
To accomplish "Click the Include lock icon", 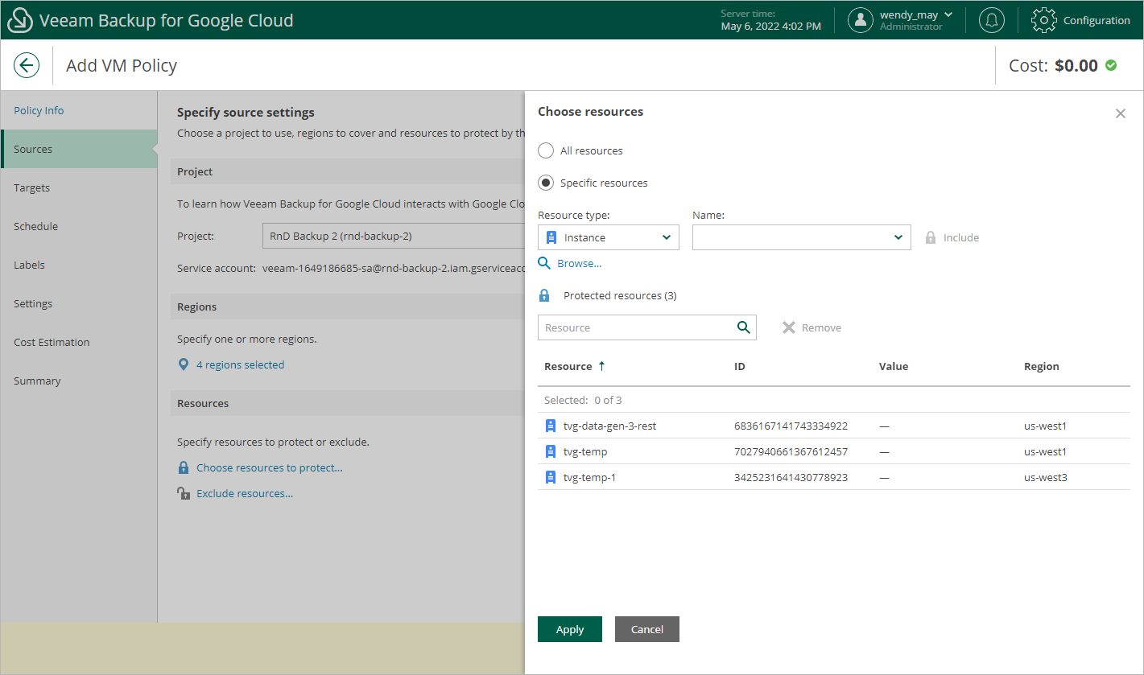I will 931,237.
